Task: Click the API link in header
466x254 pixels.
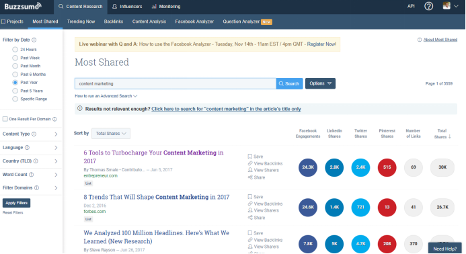Action: (x=411, y=6)
